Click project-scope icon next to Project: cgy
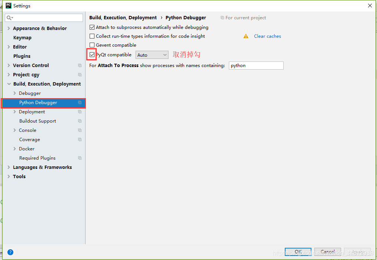This screenshot has height=260, width=377. pos(80,75)
